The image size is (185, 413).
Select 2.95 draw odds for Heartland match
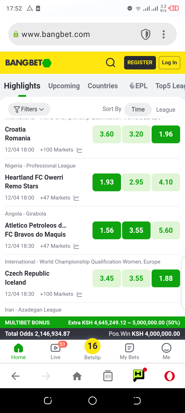(x=136, y=182)
